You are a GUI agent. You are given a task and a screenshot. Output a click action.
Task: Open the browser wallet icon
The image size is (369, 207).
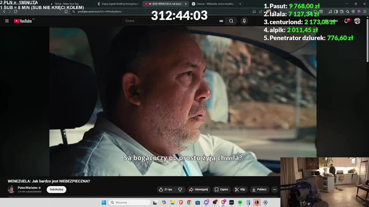342,11
